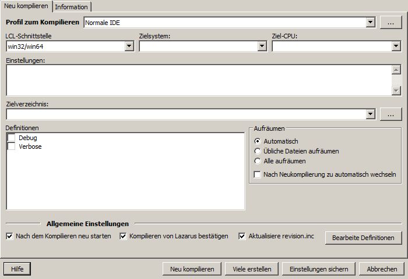Image resolution: width=408 pixels, height=279 pixels.
Task: Expand the Zielsystem combo box
Action: (x=262, y=46)
